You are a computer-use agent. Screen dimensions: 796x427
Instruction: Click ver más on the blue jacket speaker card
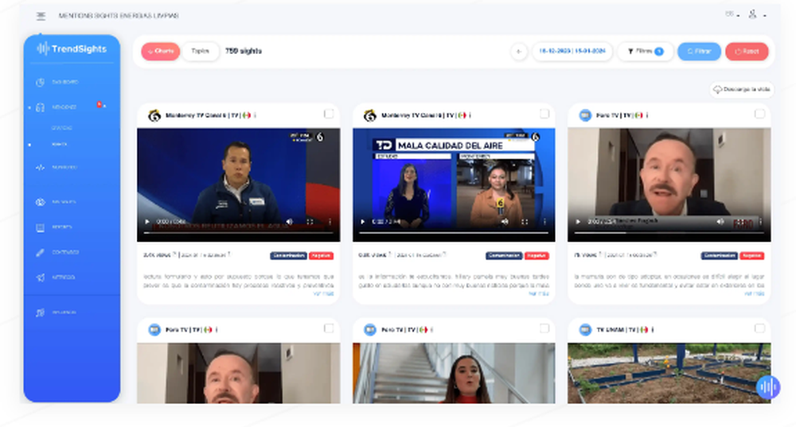tap(323, 293)
